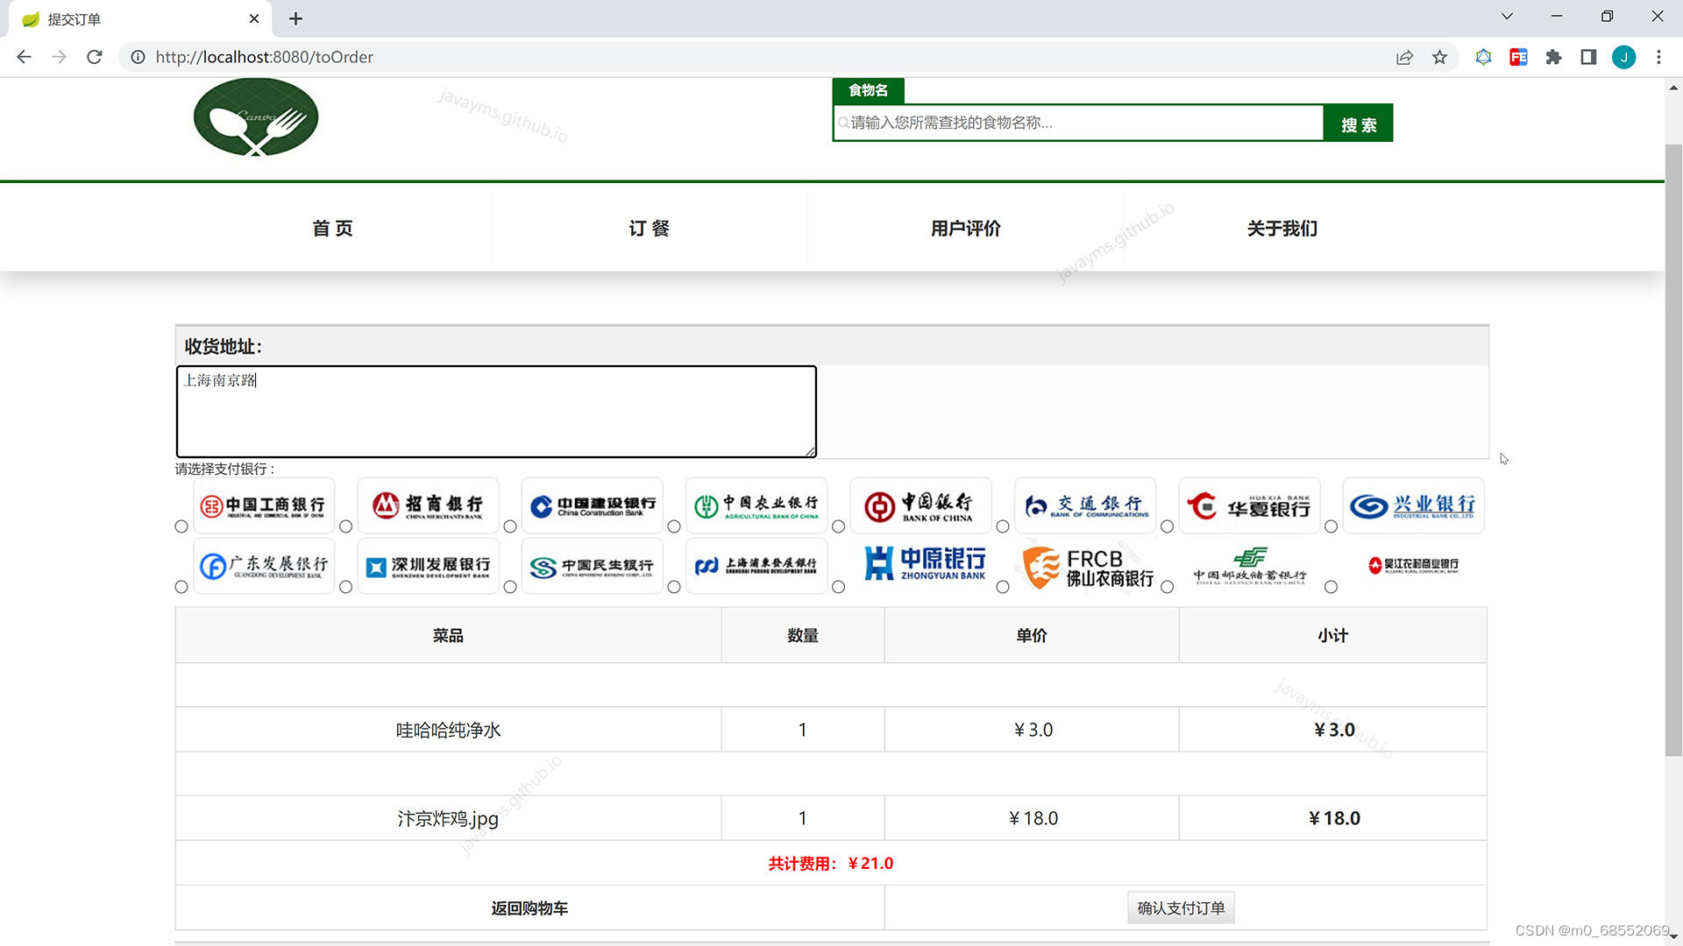Click the food name search field
The image size is (1683, 946).
pyautogui.click(x=1078, y=123)
